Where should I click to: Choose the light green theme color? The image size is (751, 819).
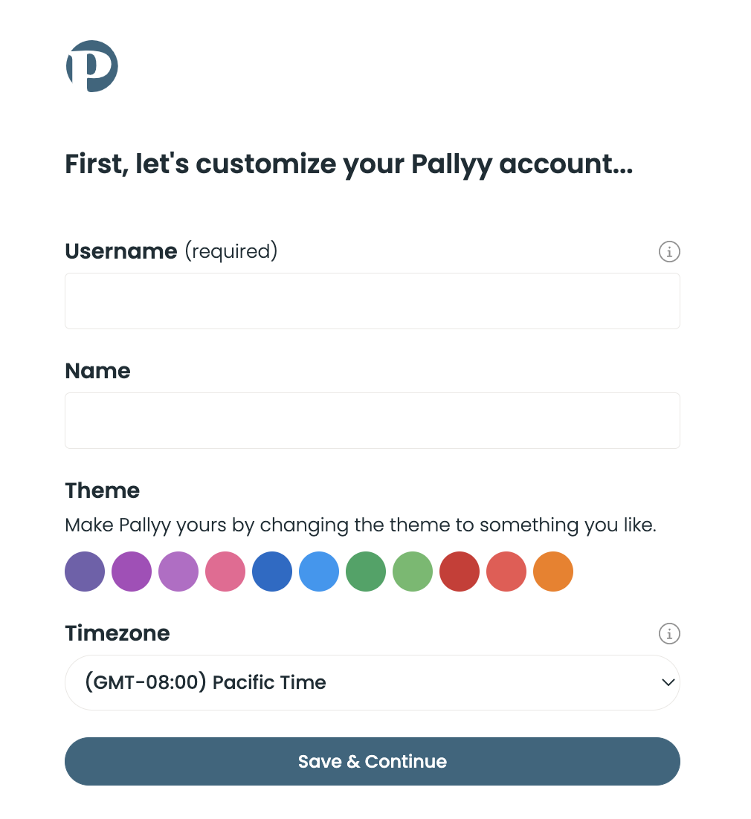coord(413,572)
